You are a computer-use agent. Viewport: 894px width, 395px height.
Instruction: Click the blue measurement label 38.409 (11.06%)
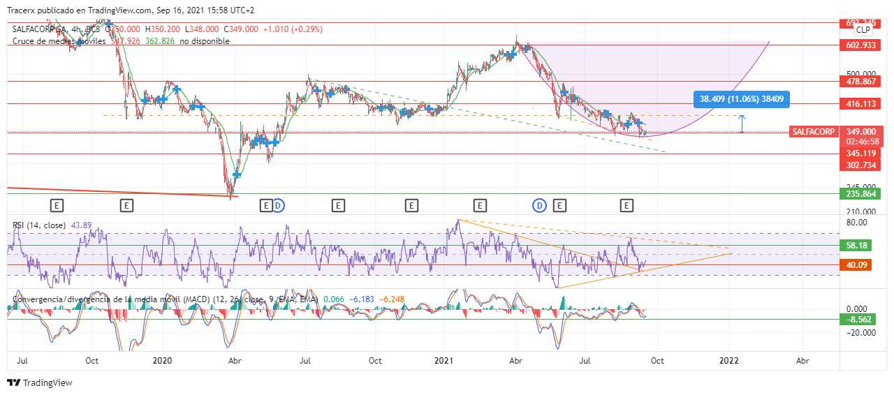click(x=742, y=100)
